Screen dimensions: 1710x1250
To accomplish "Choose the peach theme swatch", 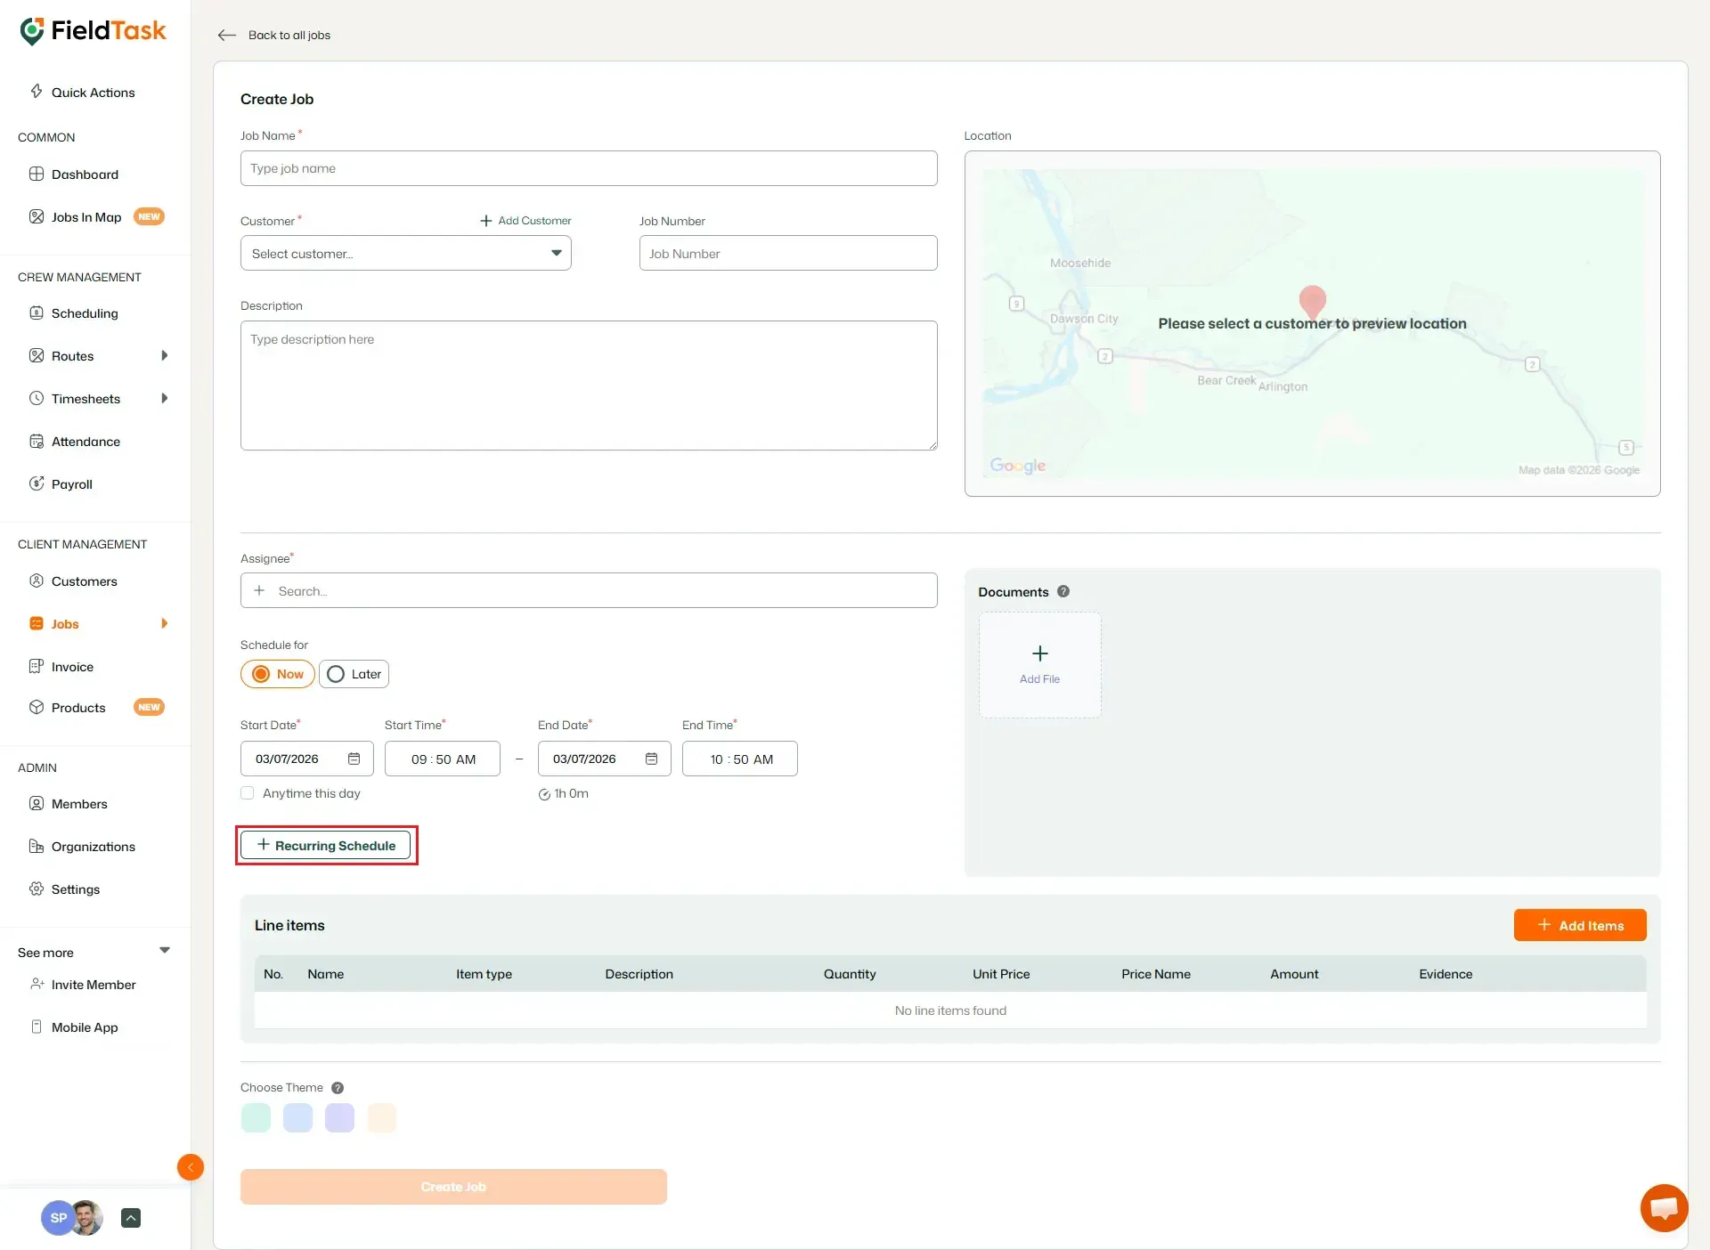I will [x=381, y=1117].
